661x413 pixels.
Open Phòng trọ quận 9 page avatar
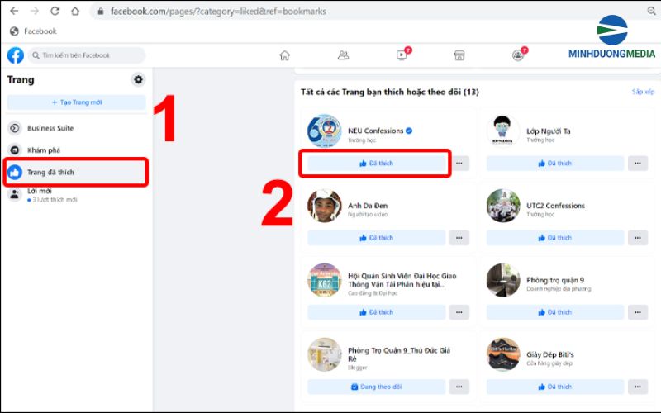pos(503,280)
